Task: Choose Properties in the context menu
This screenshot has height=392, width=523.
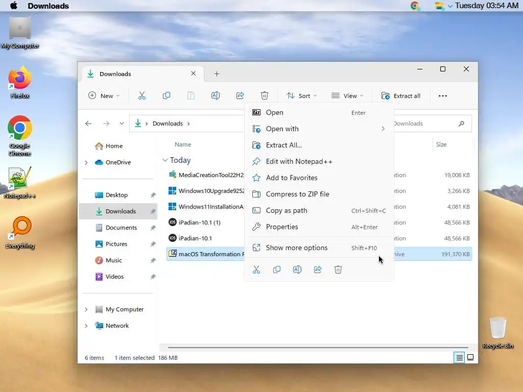Action: click(x=319, y=227)
